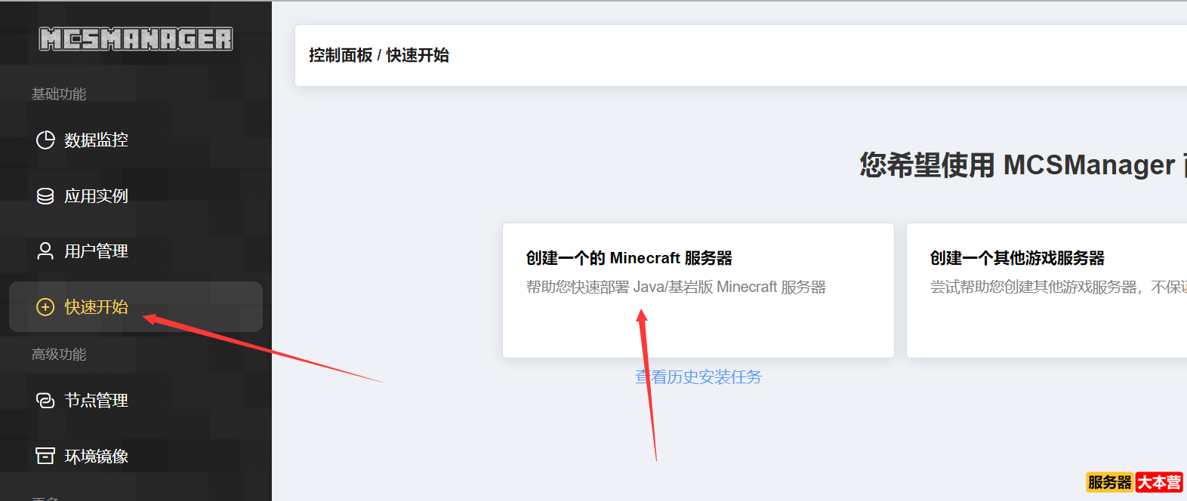Click 控制面板 in the breadcrumb
The width and height of the screenshot is (1187, 501).
click(x=341, y=55)
